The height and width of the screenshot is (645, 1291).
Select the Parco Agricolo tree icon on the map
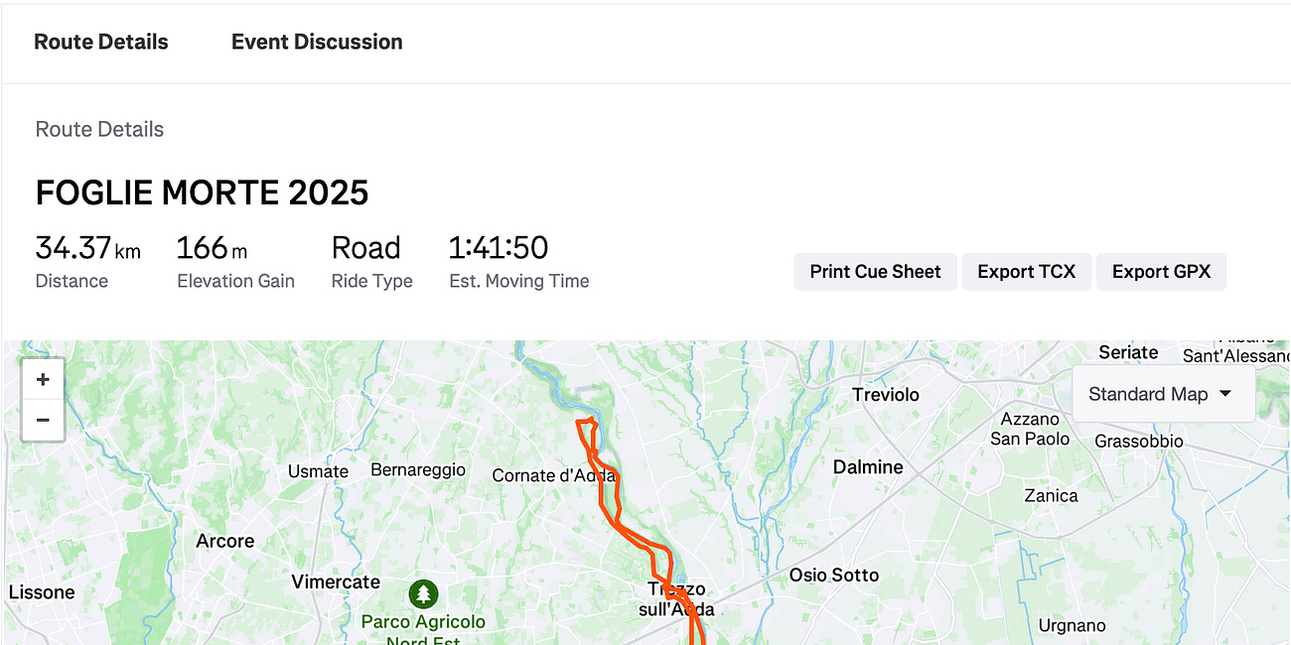click(423, 595)
